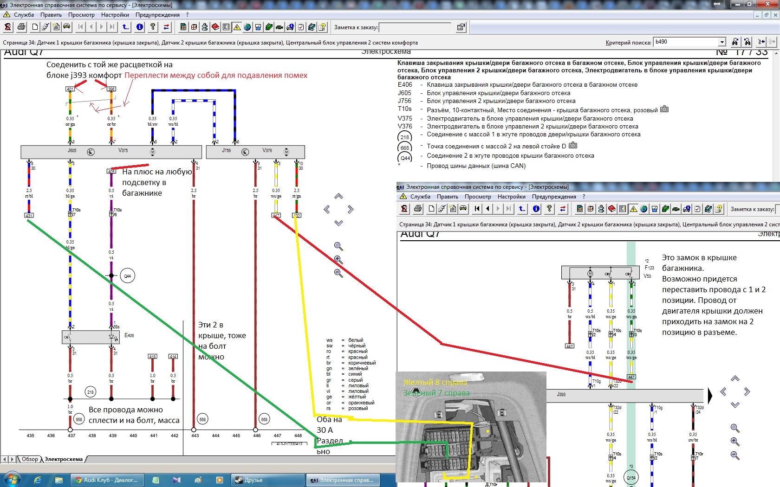This screenshot has width=780, height=487.
Task: Click first-page icon in lower-right window toolbar
Action: point(477,209)
